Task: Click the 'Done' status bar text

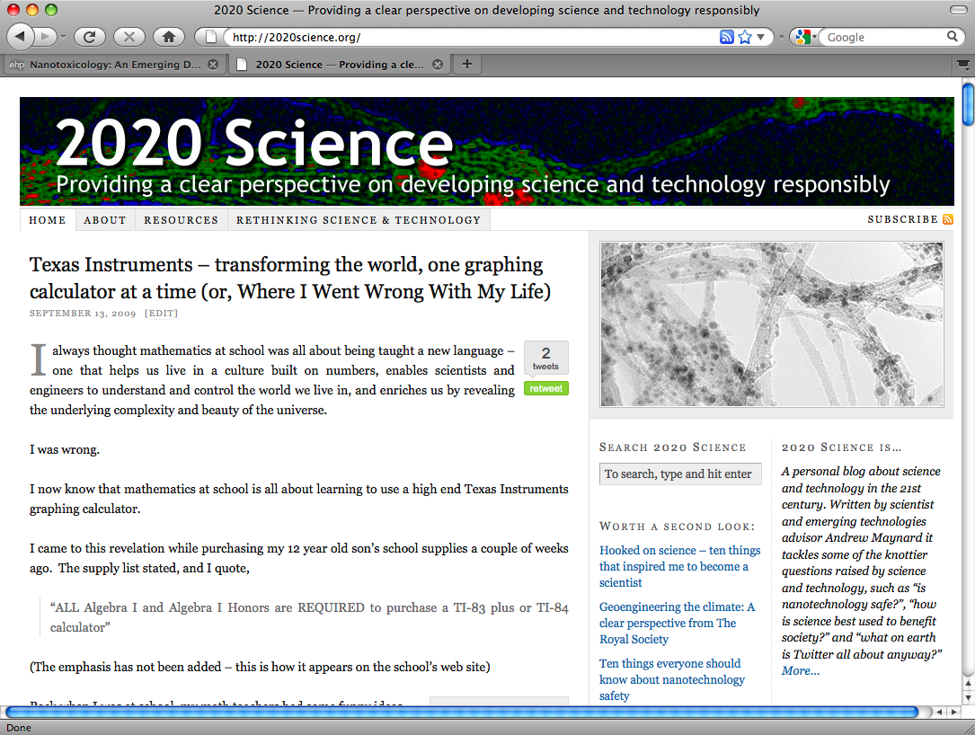Action: click(x=19, y=728)
